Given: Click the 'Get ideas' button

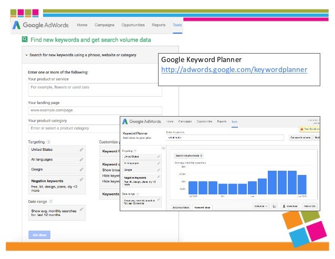Looking at the screenshot, I should click(39, 235).
